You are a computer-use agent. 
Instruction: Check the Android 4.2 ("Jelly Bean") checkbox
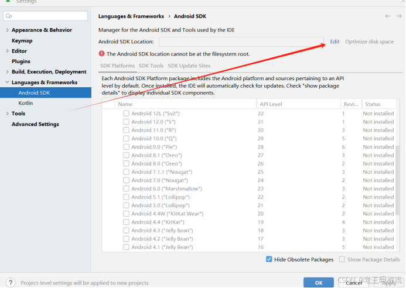click(x=126, y=239)
